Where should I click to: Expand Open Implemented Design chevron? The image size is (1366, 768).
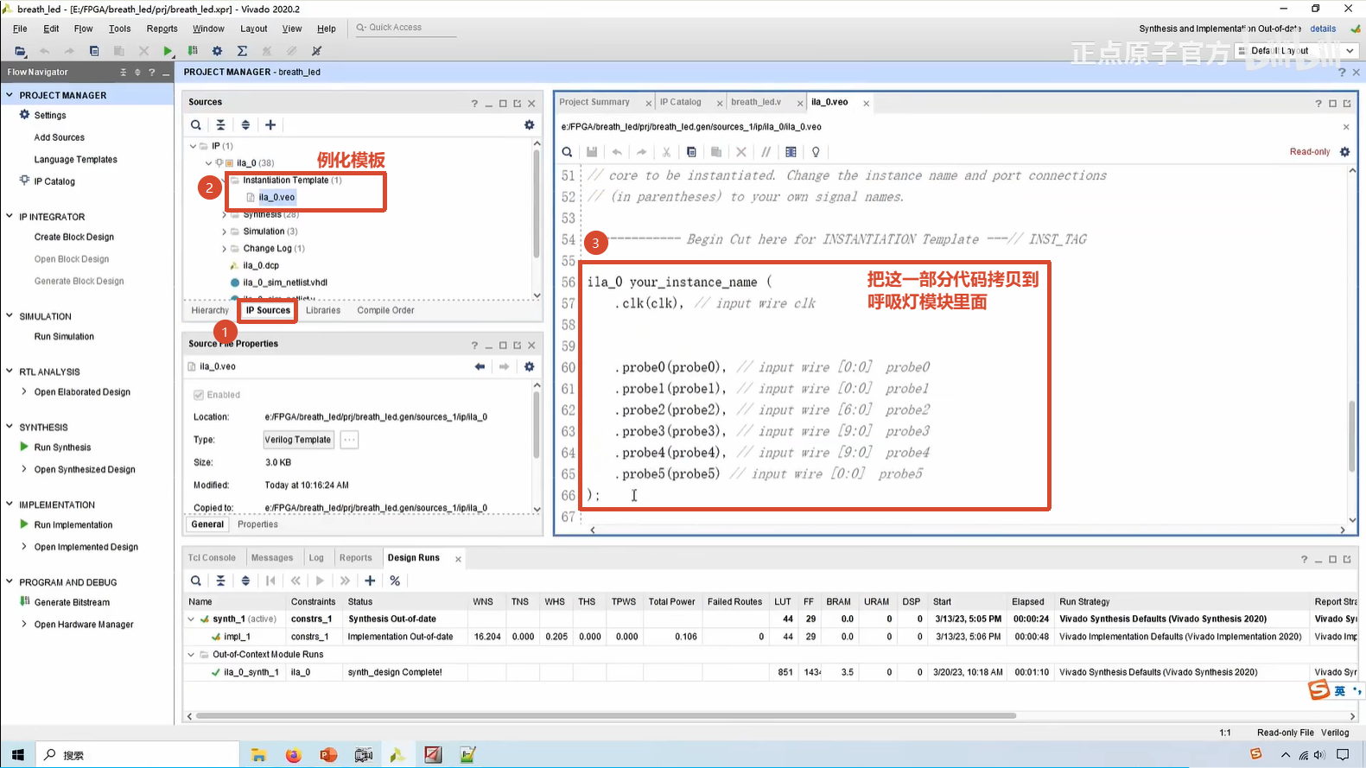[x=24, y=547]
